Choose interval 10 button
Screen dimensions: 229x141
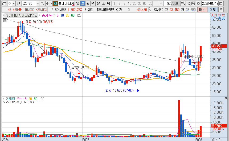pyautogui.click(x=129, y=3)
